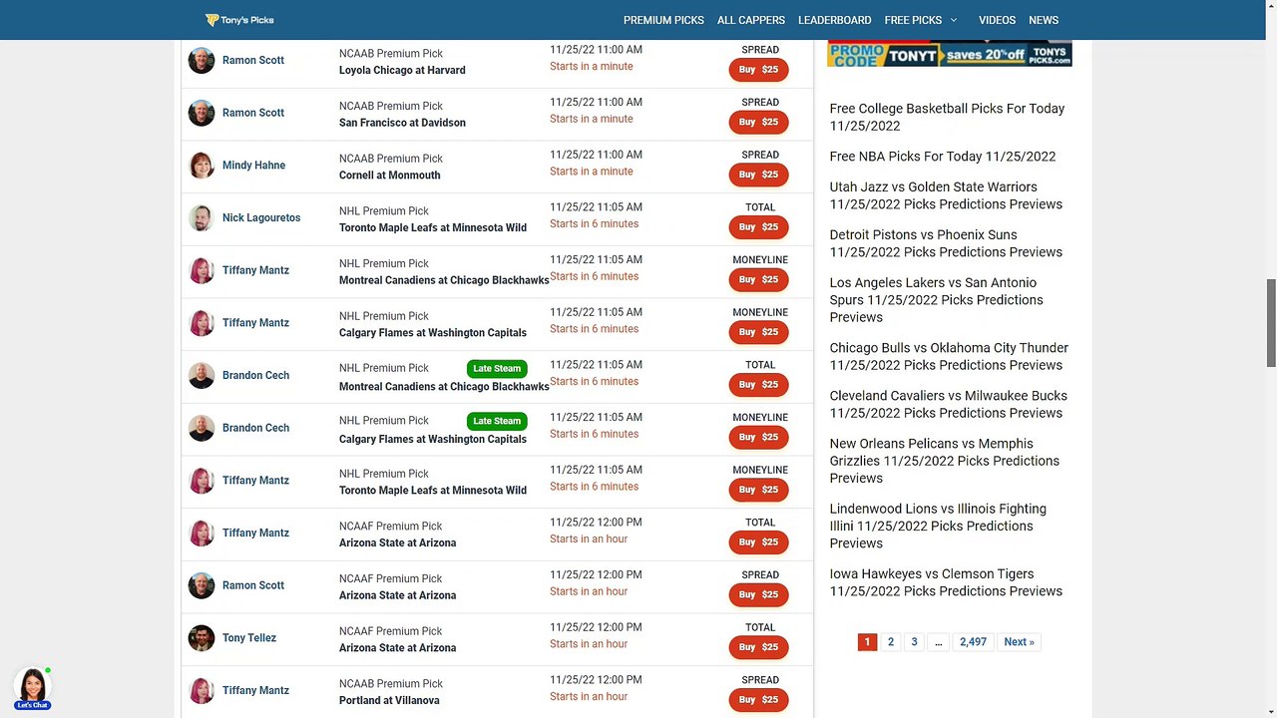Open the Let's Chat support widget
The image size is (1277, 718).
[32, 688]
